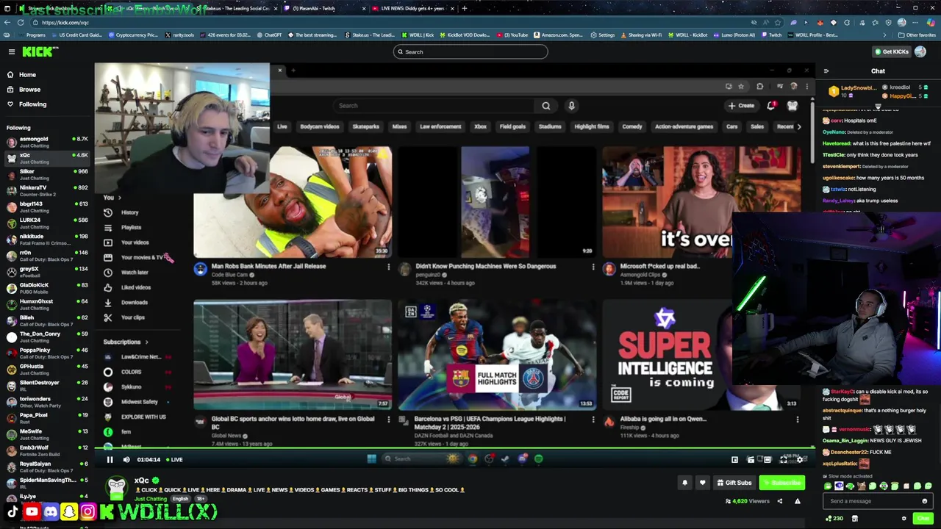Open the TikTok overlay icon
The width and height of the screenshot is (941, 529).
tap(12, 512)
